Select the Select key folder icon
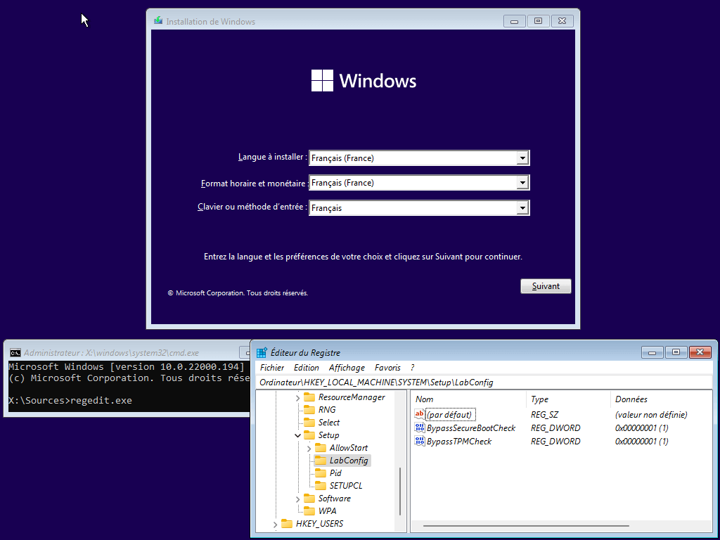The image size is (720, 540). coord(309,423)
